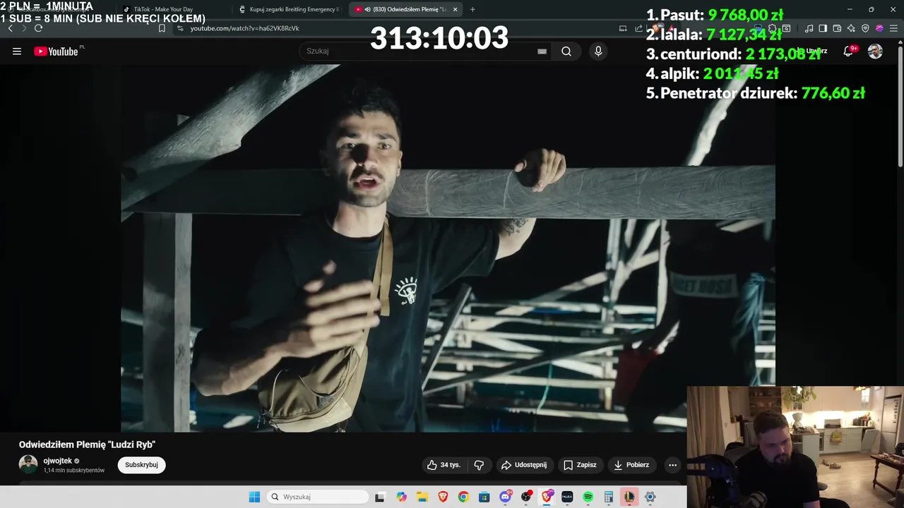Open OBS Studio from the taskbar
Screen dimensions: 904x508
point(526,497)
